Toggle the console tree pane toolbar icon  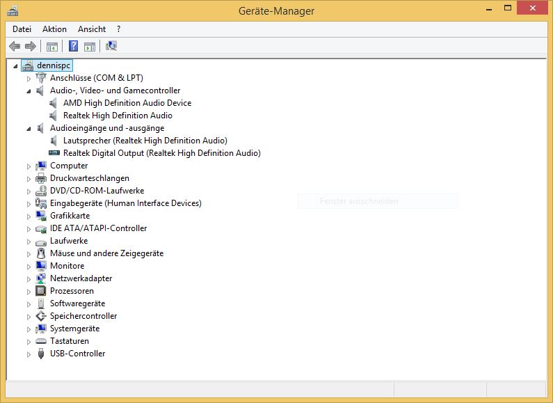coord(52,46)
